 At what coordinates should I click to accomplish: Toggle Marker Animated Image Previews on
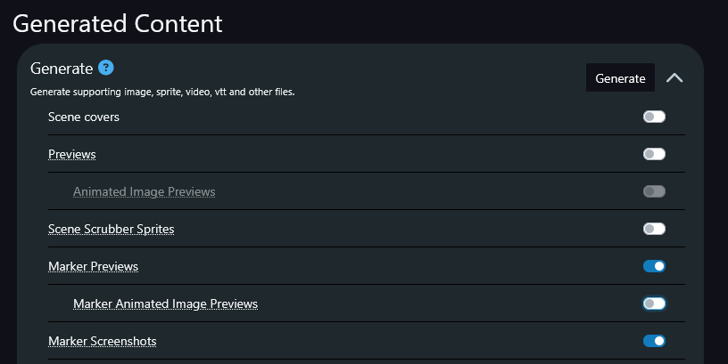654,303
